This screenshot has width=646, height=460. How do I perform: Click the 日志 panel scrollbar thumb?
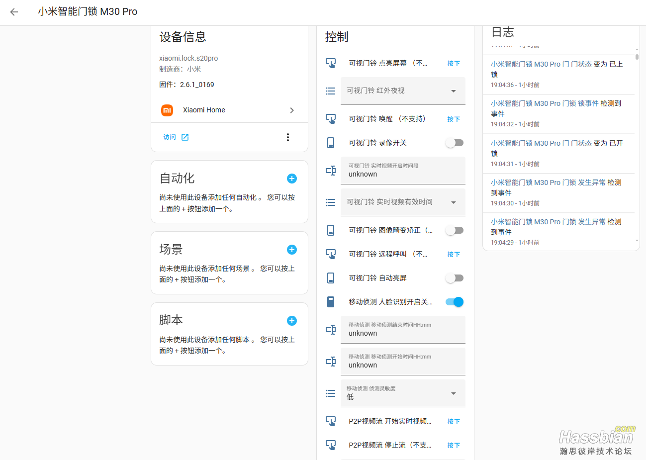coord(637,57)
